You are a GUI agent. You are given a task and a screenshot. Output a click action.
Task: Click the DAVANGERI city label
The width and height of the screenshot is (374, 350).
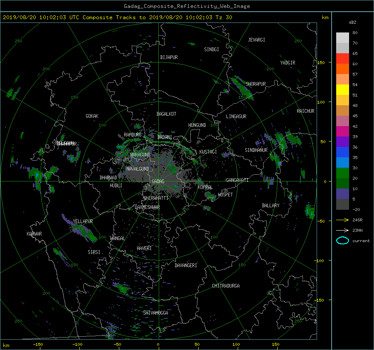tap(186, 266)
